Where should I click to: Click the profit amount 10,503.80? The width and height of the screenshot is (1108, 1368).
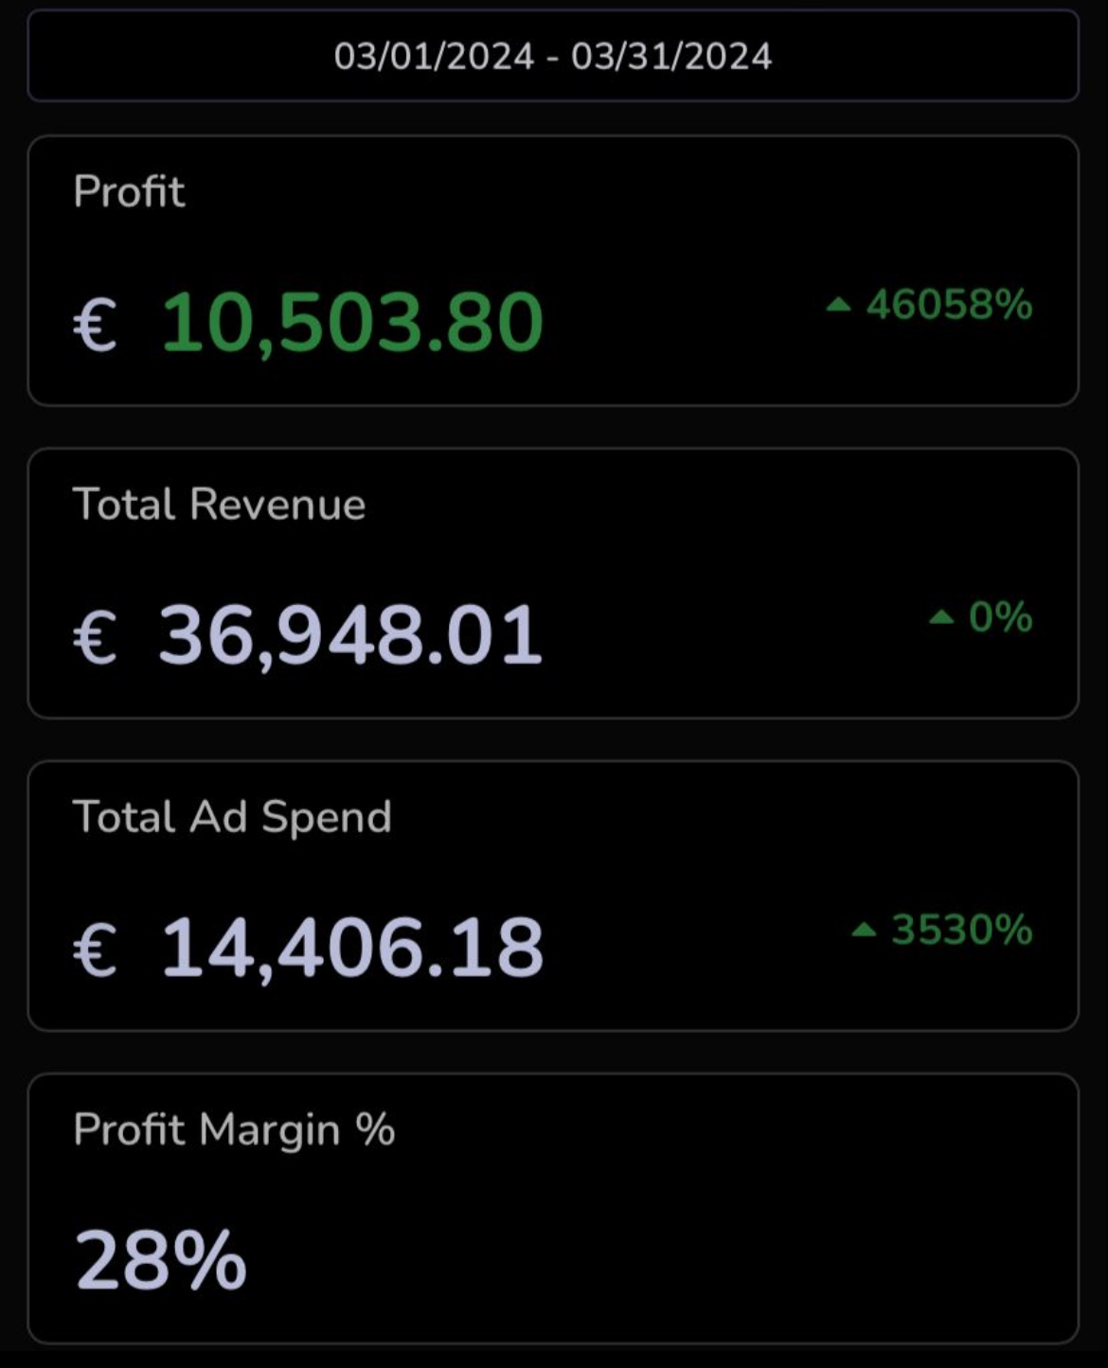[352, 324]
